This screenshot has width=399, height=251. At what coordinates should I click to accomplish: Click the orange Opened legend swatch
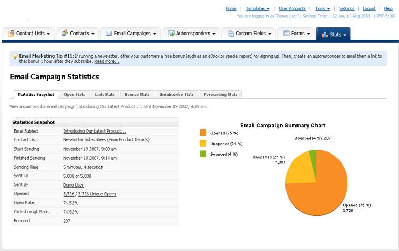203,133
